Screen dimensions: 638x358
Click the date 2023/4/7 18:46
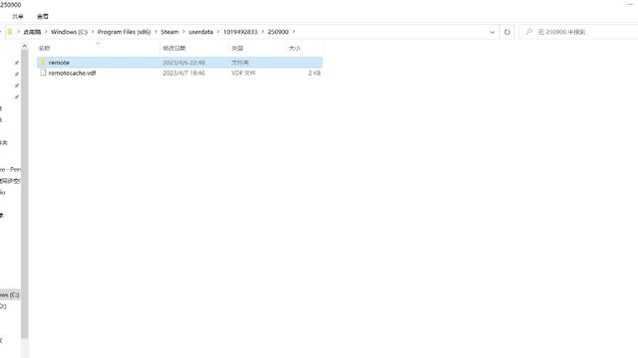(x=183, y=73)
